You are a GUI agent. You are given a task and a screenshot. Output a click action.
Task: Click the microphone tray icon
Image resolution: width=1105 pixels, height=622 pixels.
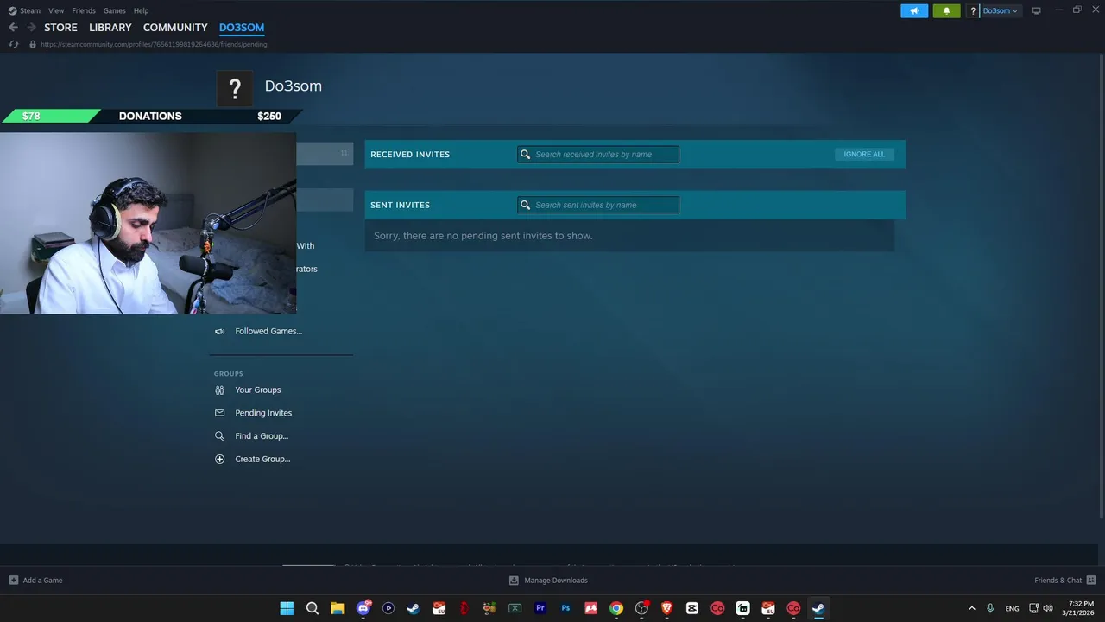[990, 608]
